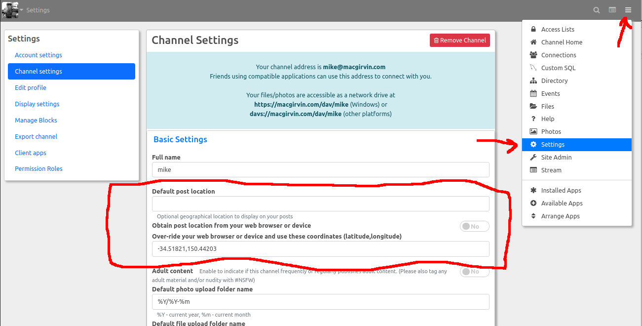
Task: Open Directory via the sitemap icon
Action: coord(533,81)
